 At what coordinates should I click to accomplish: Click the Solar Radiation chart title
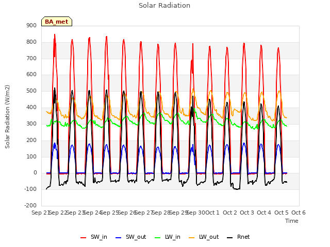[x=164, y=6]
